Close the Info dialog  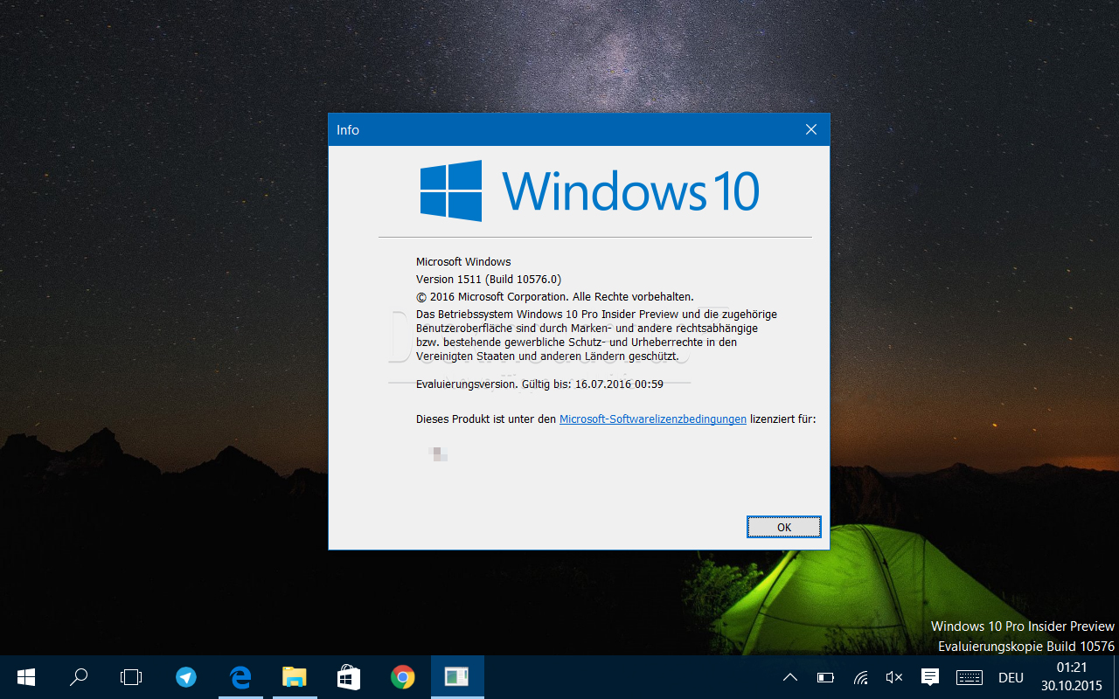(x=810, y=129)
